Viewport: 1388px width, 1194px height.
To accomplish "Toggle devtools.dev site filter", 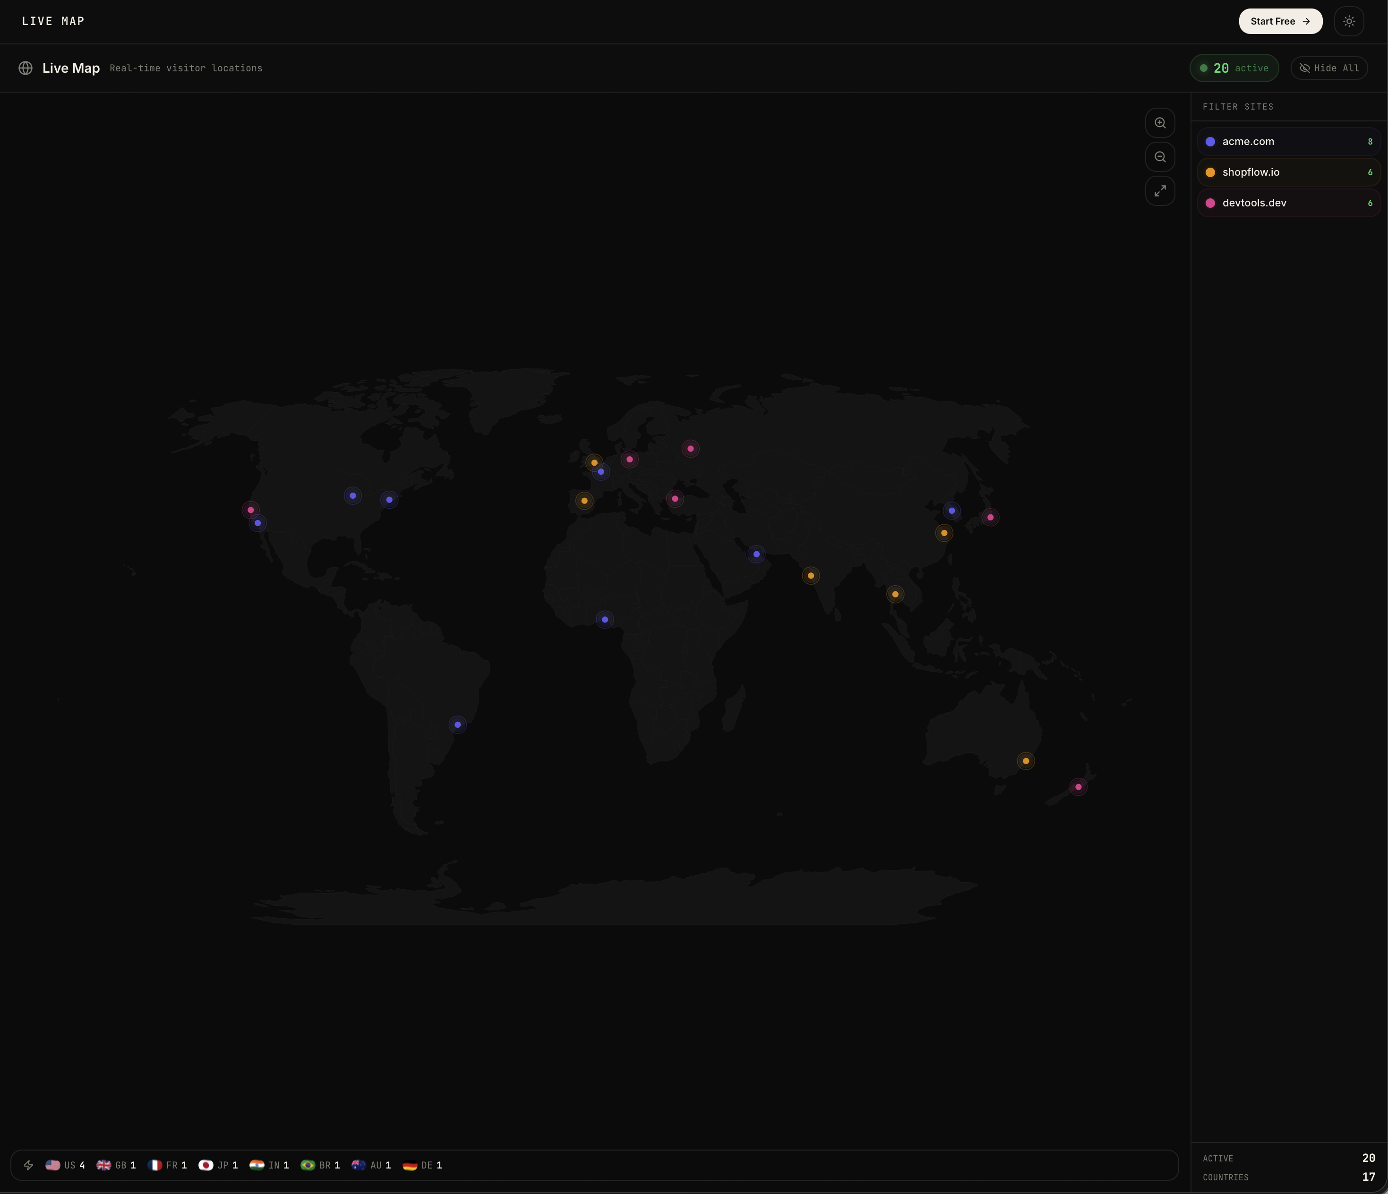I will pyautogui.click(x=1287, y=203).
